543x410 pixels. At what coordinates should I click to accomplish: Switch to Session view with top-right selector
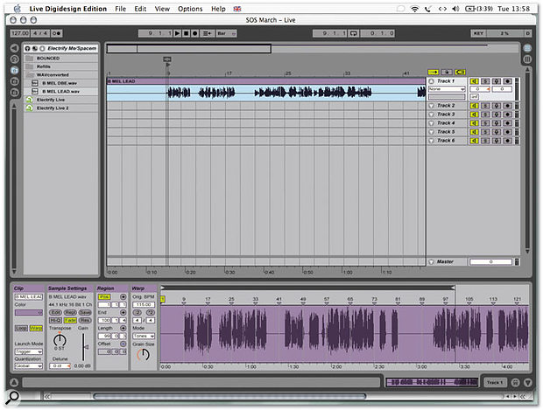pos(527,59)
